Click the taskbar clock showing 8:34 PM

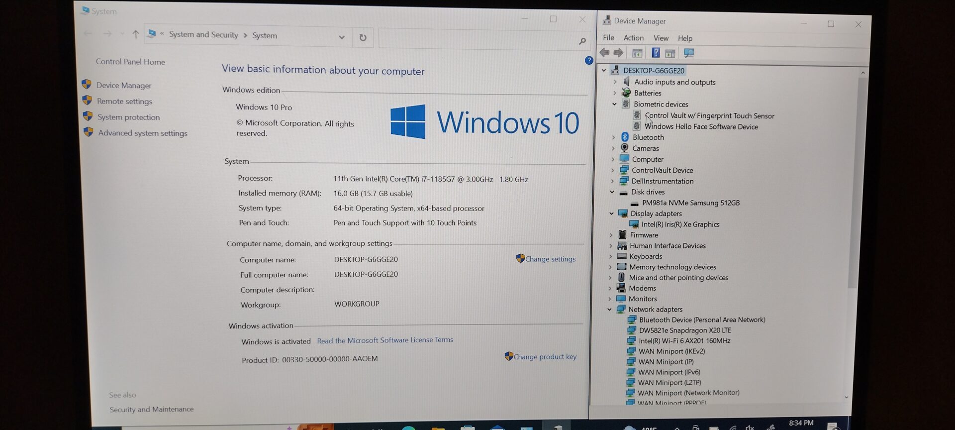(x=801, y=423)
